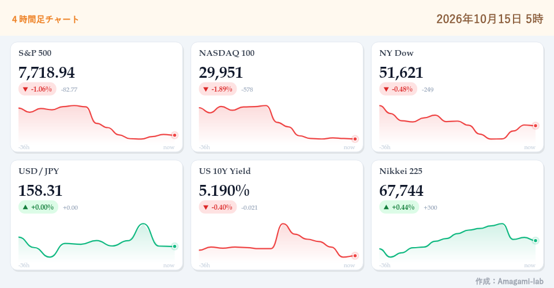
Task: Click the NASDAQ 100 sparkline chart
Action: pos(277,124)
